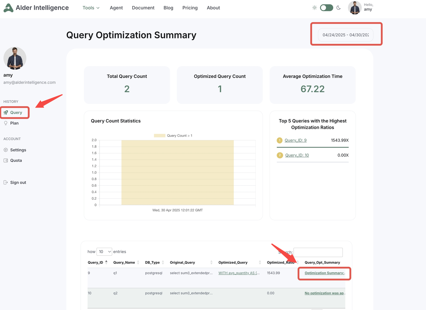Click the lightbulb icon next to Plan
This screenshot has width=426, height=310.
[6, 123]
